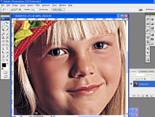Create new fill or adjustment layer
The width and height of the screenshot is (155, 117).
(x=147, y=96)
